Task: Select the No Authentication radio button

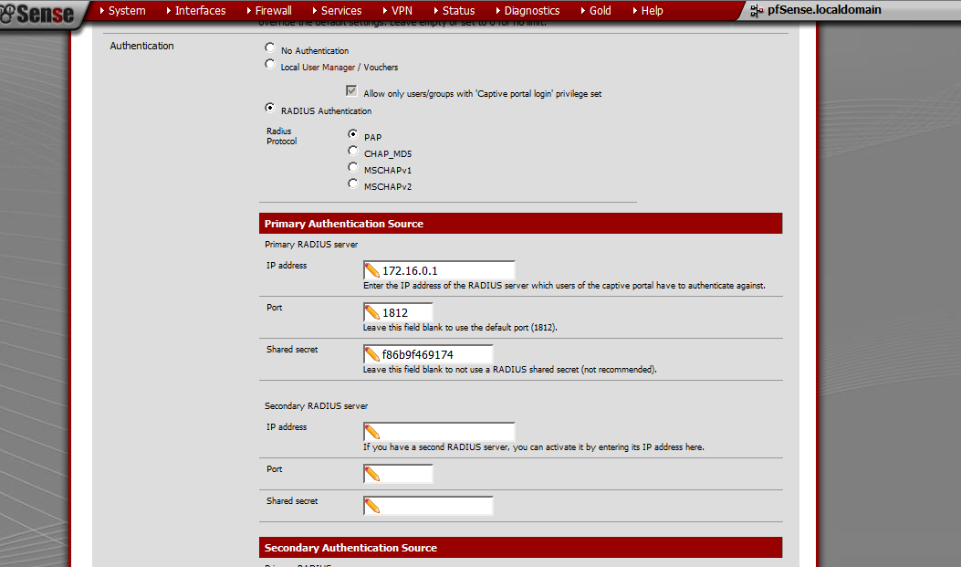Action: [269, 47]
